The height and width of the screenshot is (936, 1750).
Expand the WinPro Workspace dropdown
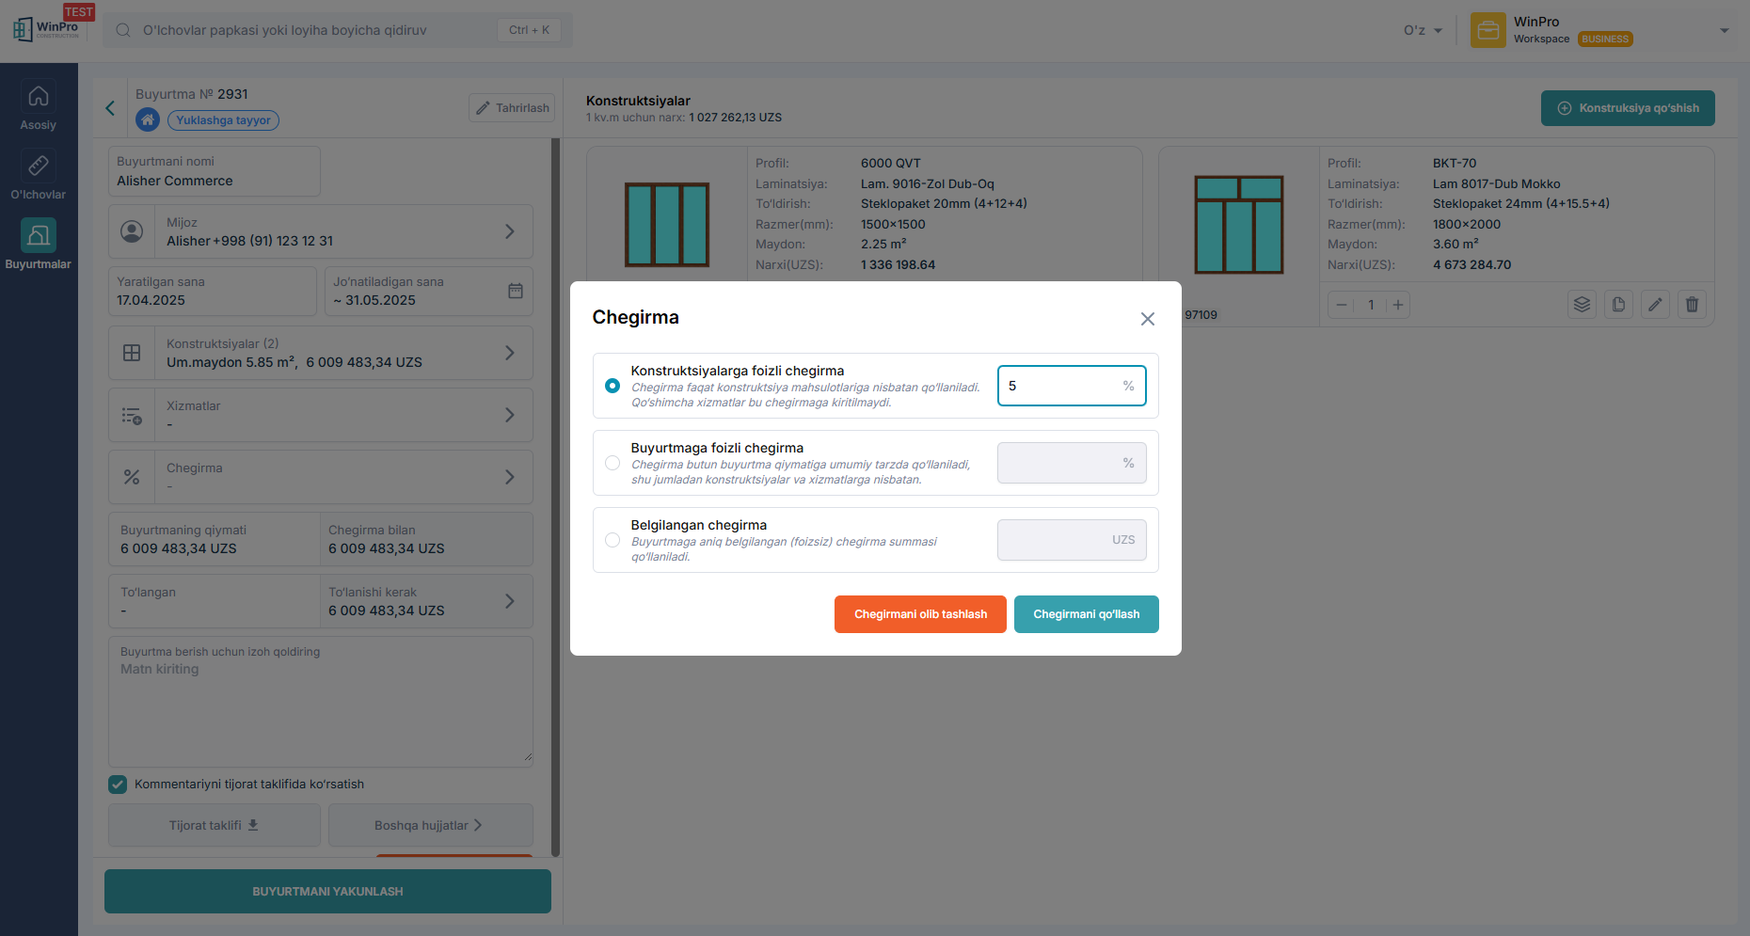[1724, 30]
